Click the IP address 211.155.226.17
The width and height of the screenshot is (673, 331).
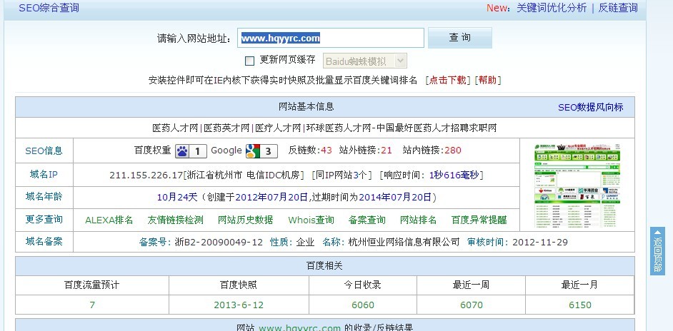(146, 175)
